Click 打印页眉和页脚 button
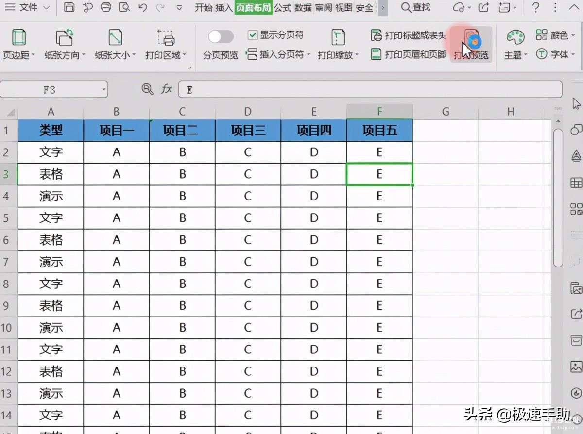583x434 pixels. tap(408, 54)
